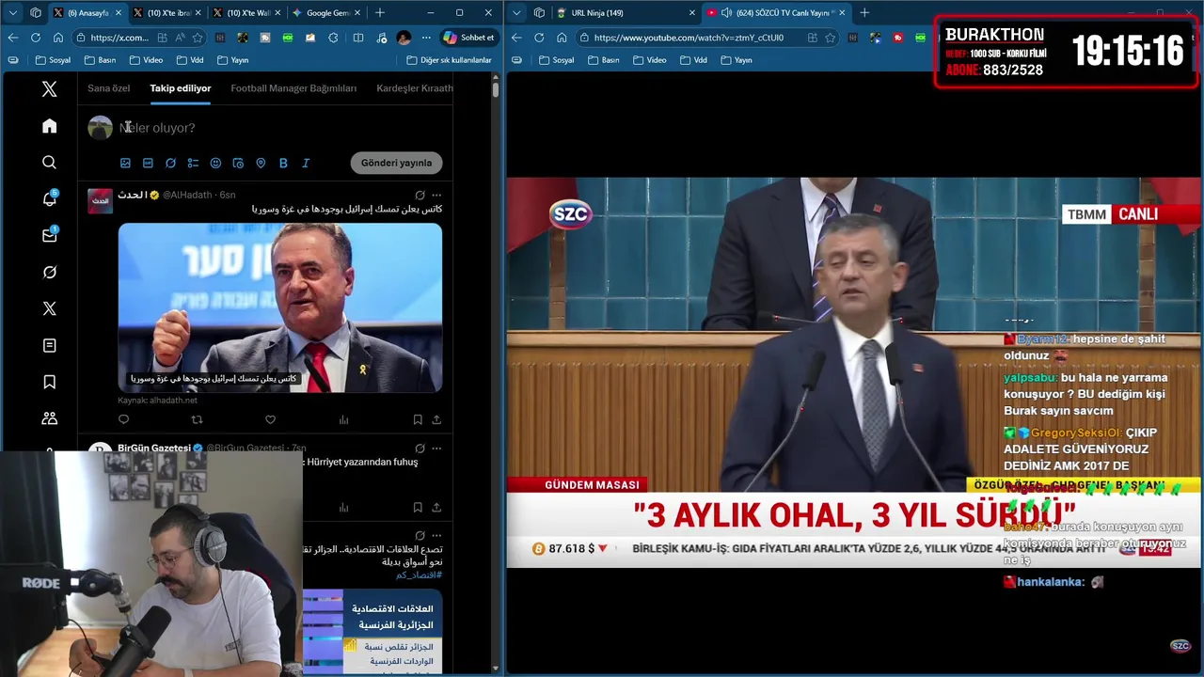Viewport: 1204px width, 677px height.
Task: Share the AlHadath post
Action: tap(436, 419)
